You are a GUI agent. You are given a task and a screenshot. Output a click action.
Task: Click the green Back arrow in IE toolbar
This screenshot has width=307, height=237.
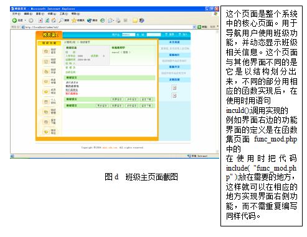14,20
